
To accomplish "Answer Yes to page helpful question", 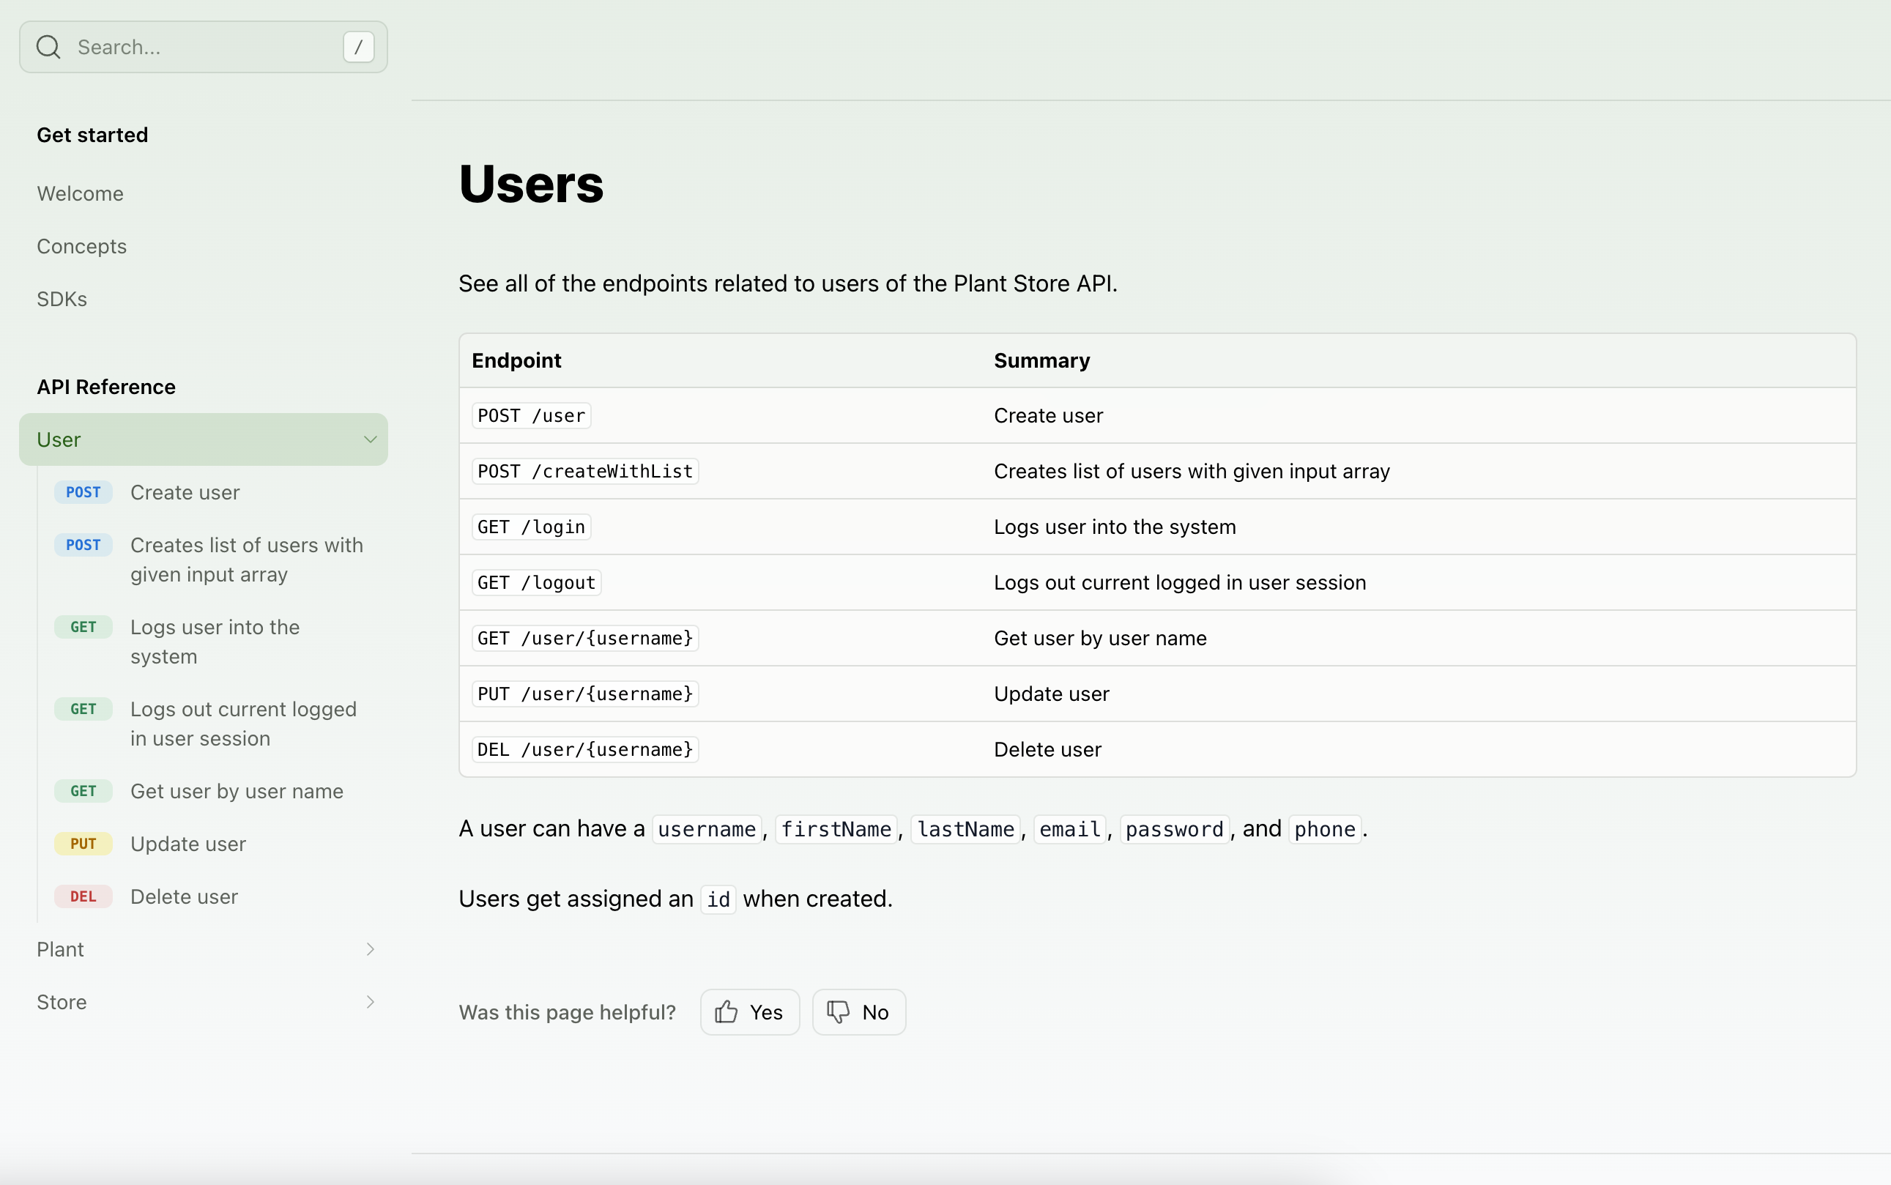I will point(748,1012).
